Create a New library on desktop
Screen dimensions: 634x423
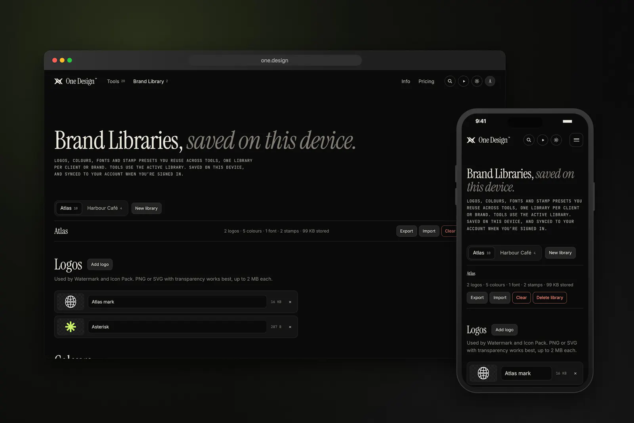pyautogui.click(x=146, y=208)
